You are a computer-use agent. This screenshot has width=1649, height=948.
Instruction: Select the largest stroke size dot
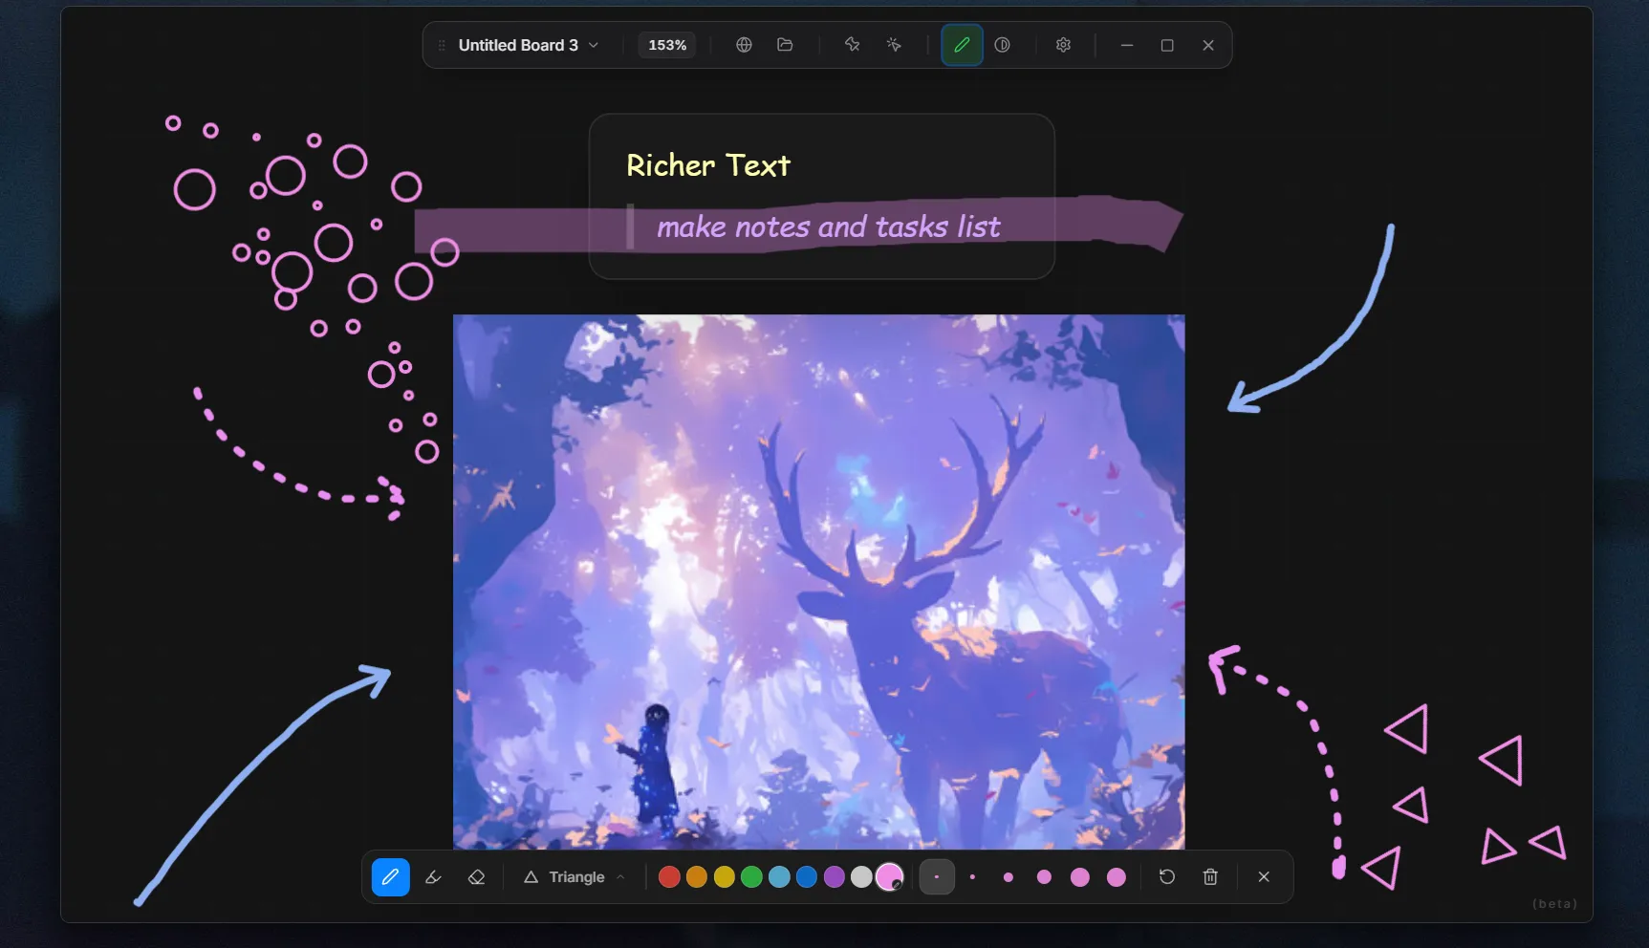(1117, 877)
